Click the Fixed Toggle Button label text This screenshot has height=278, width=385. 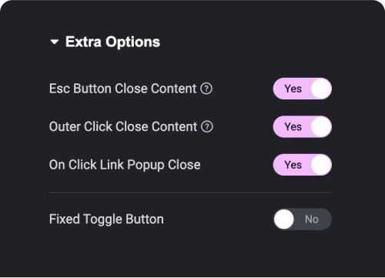click(106, 219)
